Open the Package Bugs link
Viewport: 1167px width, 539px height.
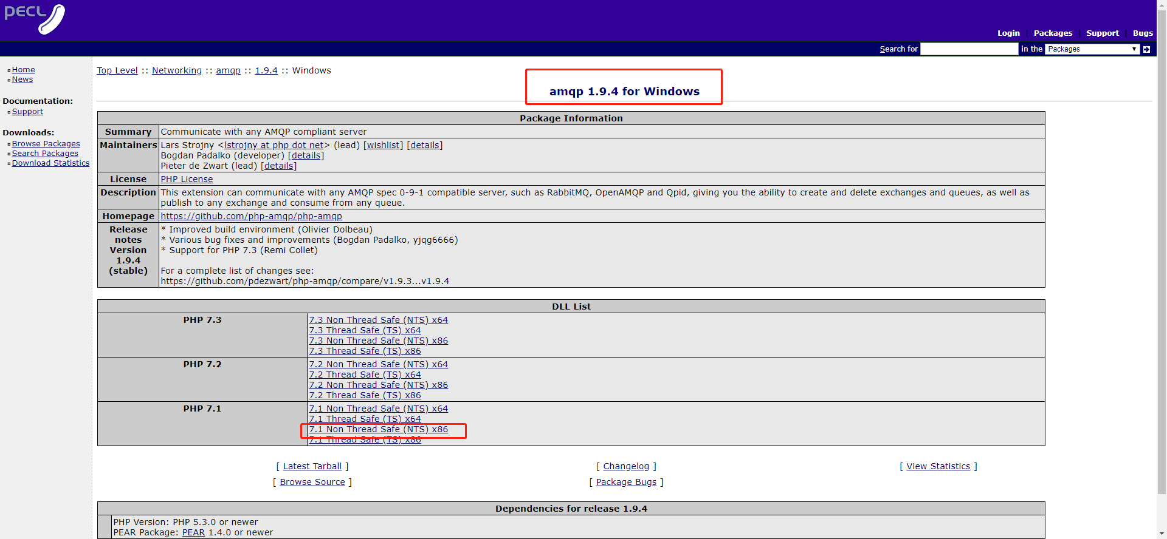[626, 482]
